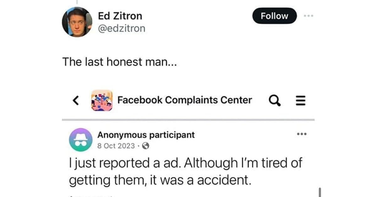Search the group with magnifier icon
The image size is (377, 197).
click(x=275, y=100)
